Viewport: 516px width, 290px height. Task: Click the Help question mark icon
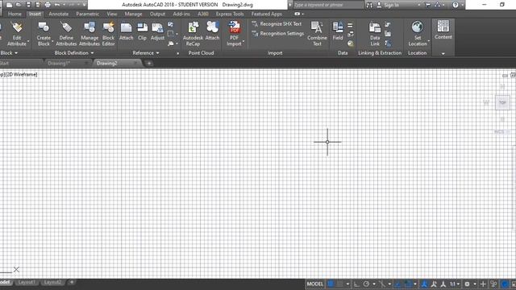pos(455,5)
